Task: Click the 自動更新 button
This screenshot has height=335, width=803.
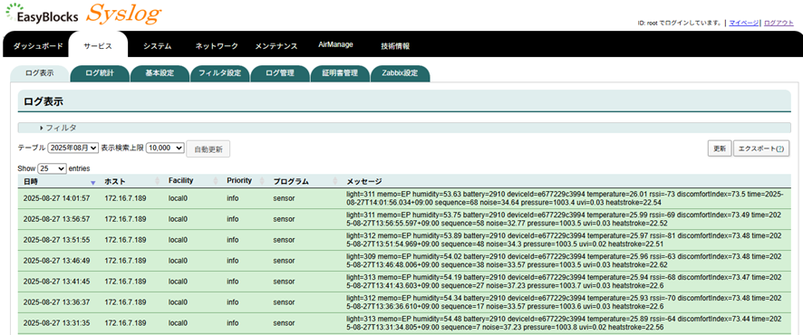Action: [x=208, y=149]
